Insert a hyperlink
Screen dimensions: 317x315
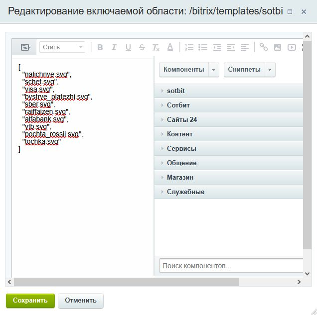point(264,47)
